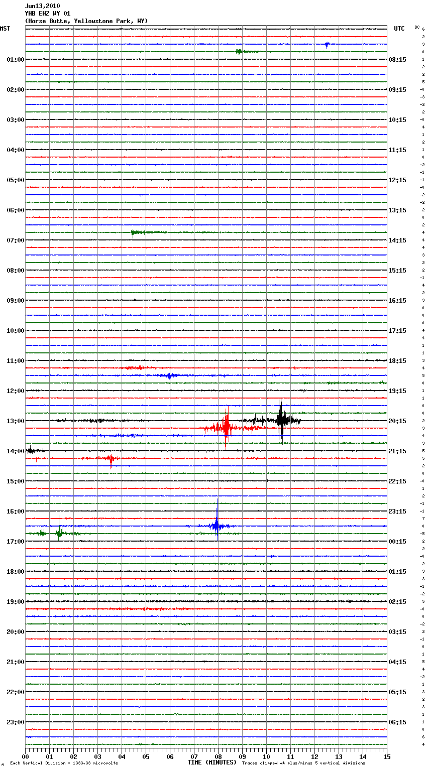
Task: Click the "04:00" MST time label
Action: [x=16, y=150]
